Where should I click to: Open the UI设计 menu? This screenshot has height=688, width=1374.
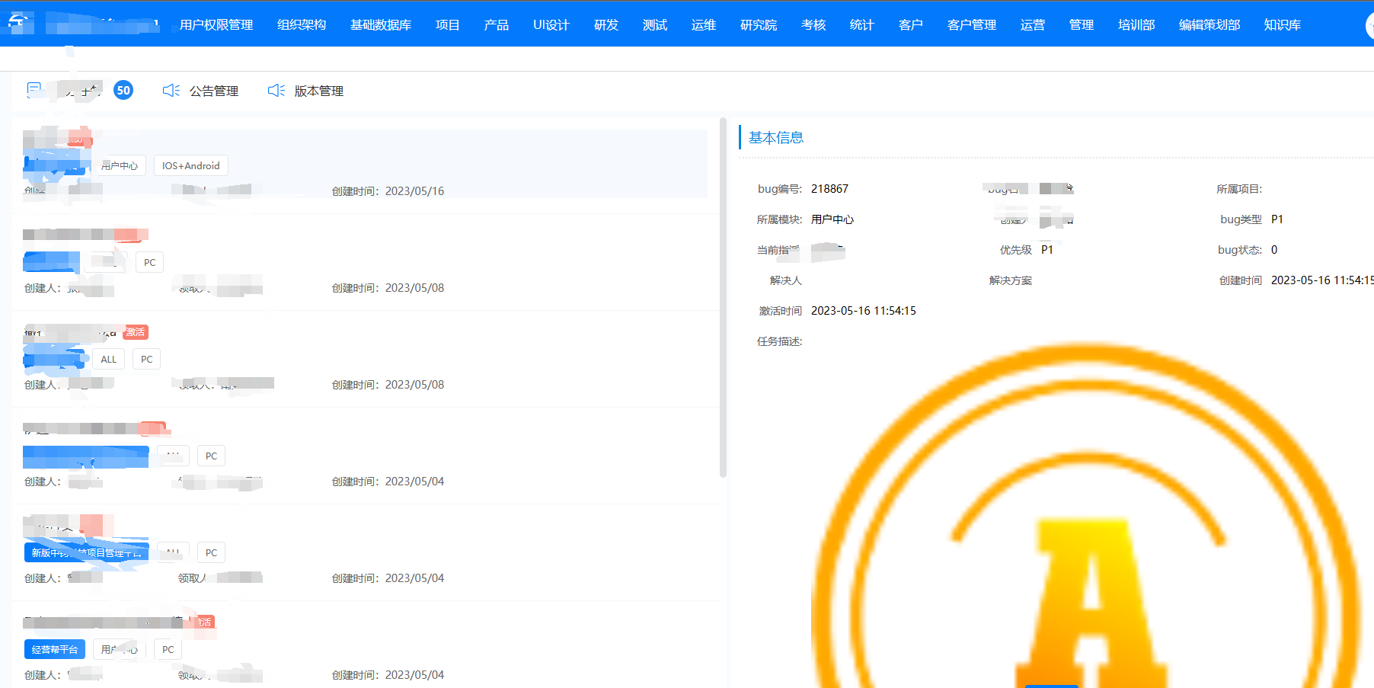tap(551, 25)
